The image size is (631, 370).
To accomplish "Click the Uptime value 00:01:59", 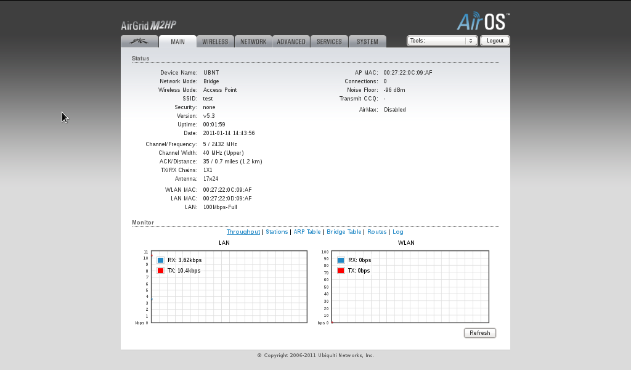I will coord(214,125).
